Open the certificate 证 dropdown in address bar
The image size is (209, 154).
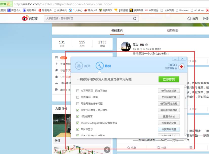click(9, 4)
